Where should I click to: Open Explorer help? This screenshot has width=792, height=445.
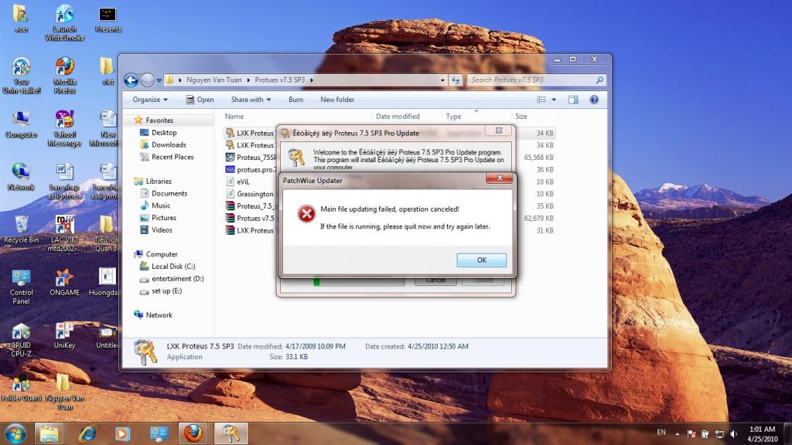pyautogui.click(x=594, y=100)
